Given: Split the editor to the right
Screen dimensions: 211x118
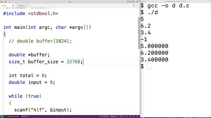Looking at the screenshot, I should point(134,6).
